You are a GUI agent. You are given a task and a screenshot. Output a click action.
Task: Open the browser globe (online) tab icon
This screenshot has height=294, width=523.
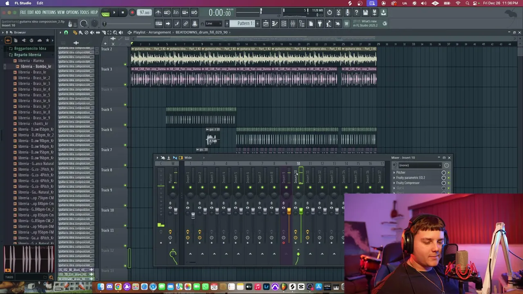[x=31, y=40]
